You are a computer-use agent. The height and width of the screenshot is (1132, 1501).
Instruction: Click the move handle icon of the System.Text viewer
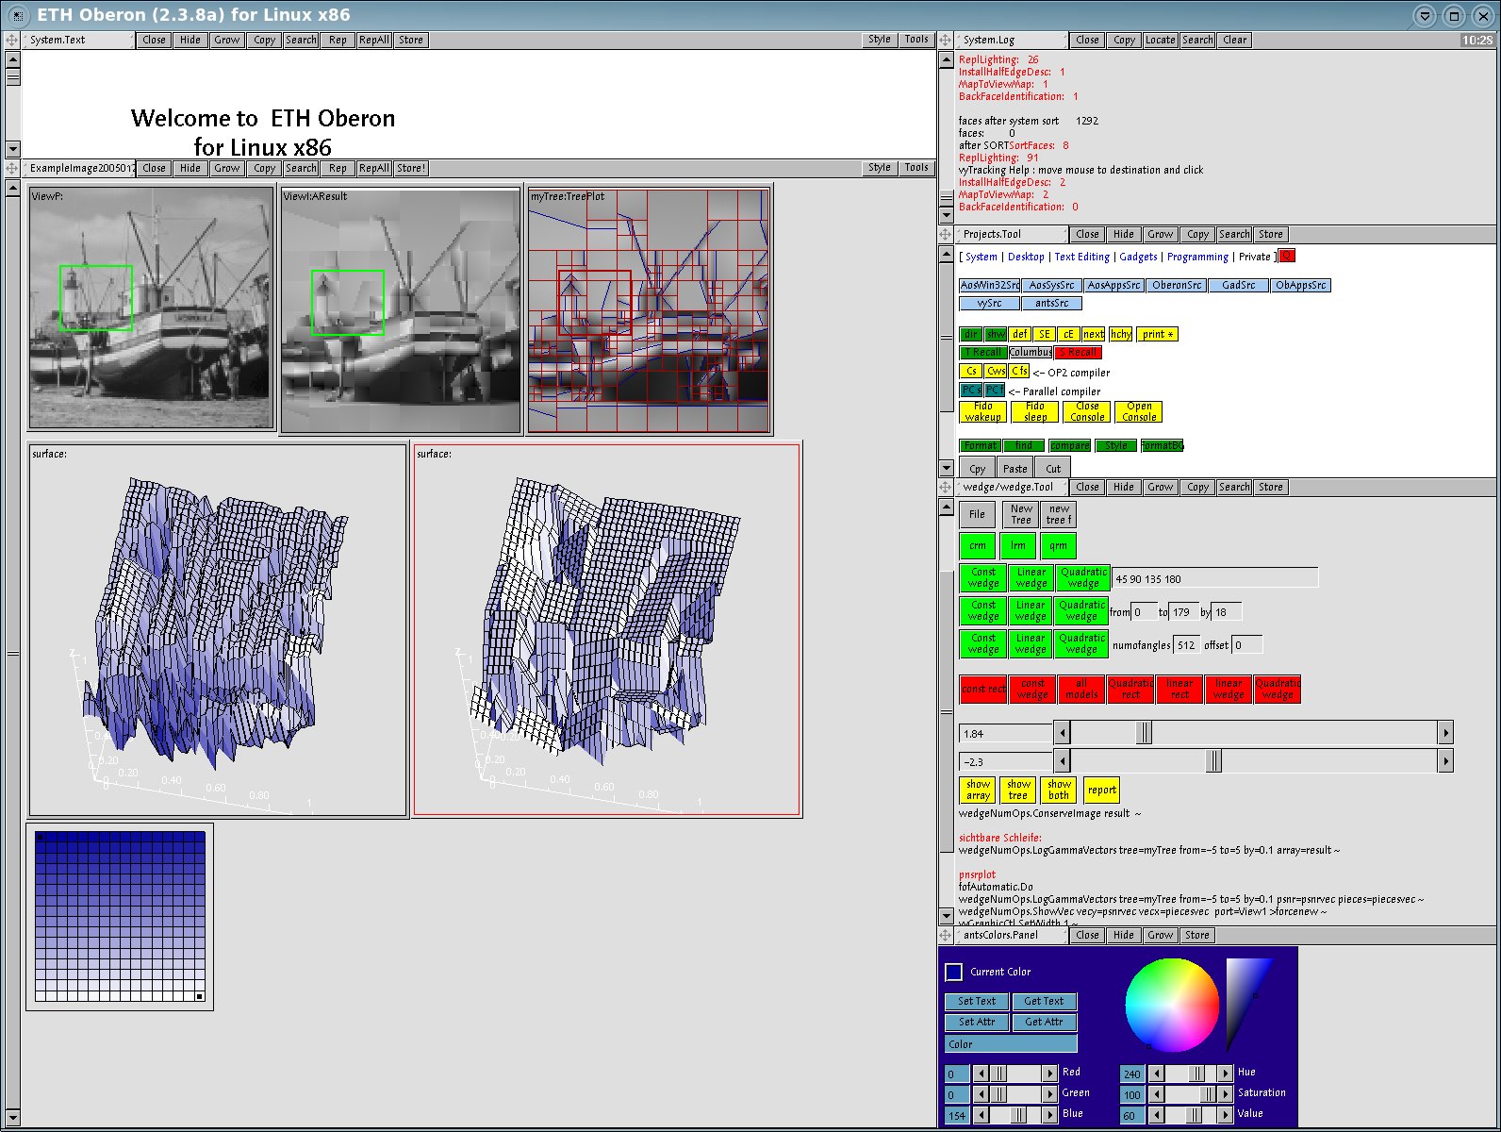(11, 40)
